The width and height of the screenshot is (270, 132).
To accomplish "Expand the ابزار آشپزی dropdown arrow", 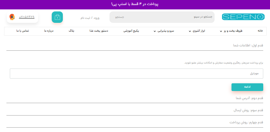I will (190, 31).
